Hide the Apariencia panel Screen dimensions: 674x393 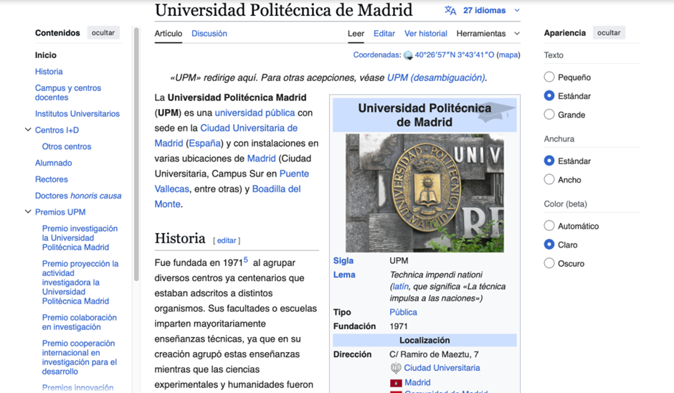pos(609,33)
